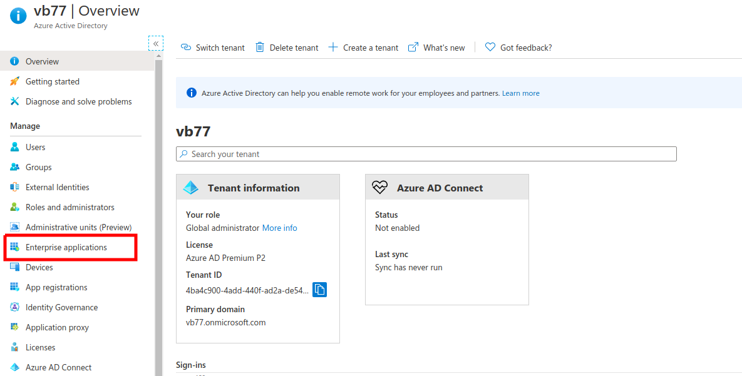Click the Delete tenant trash icon
742x376 pixels.
pyautogui.click(x=260, y=48)
